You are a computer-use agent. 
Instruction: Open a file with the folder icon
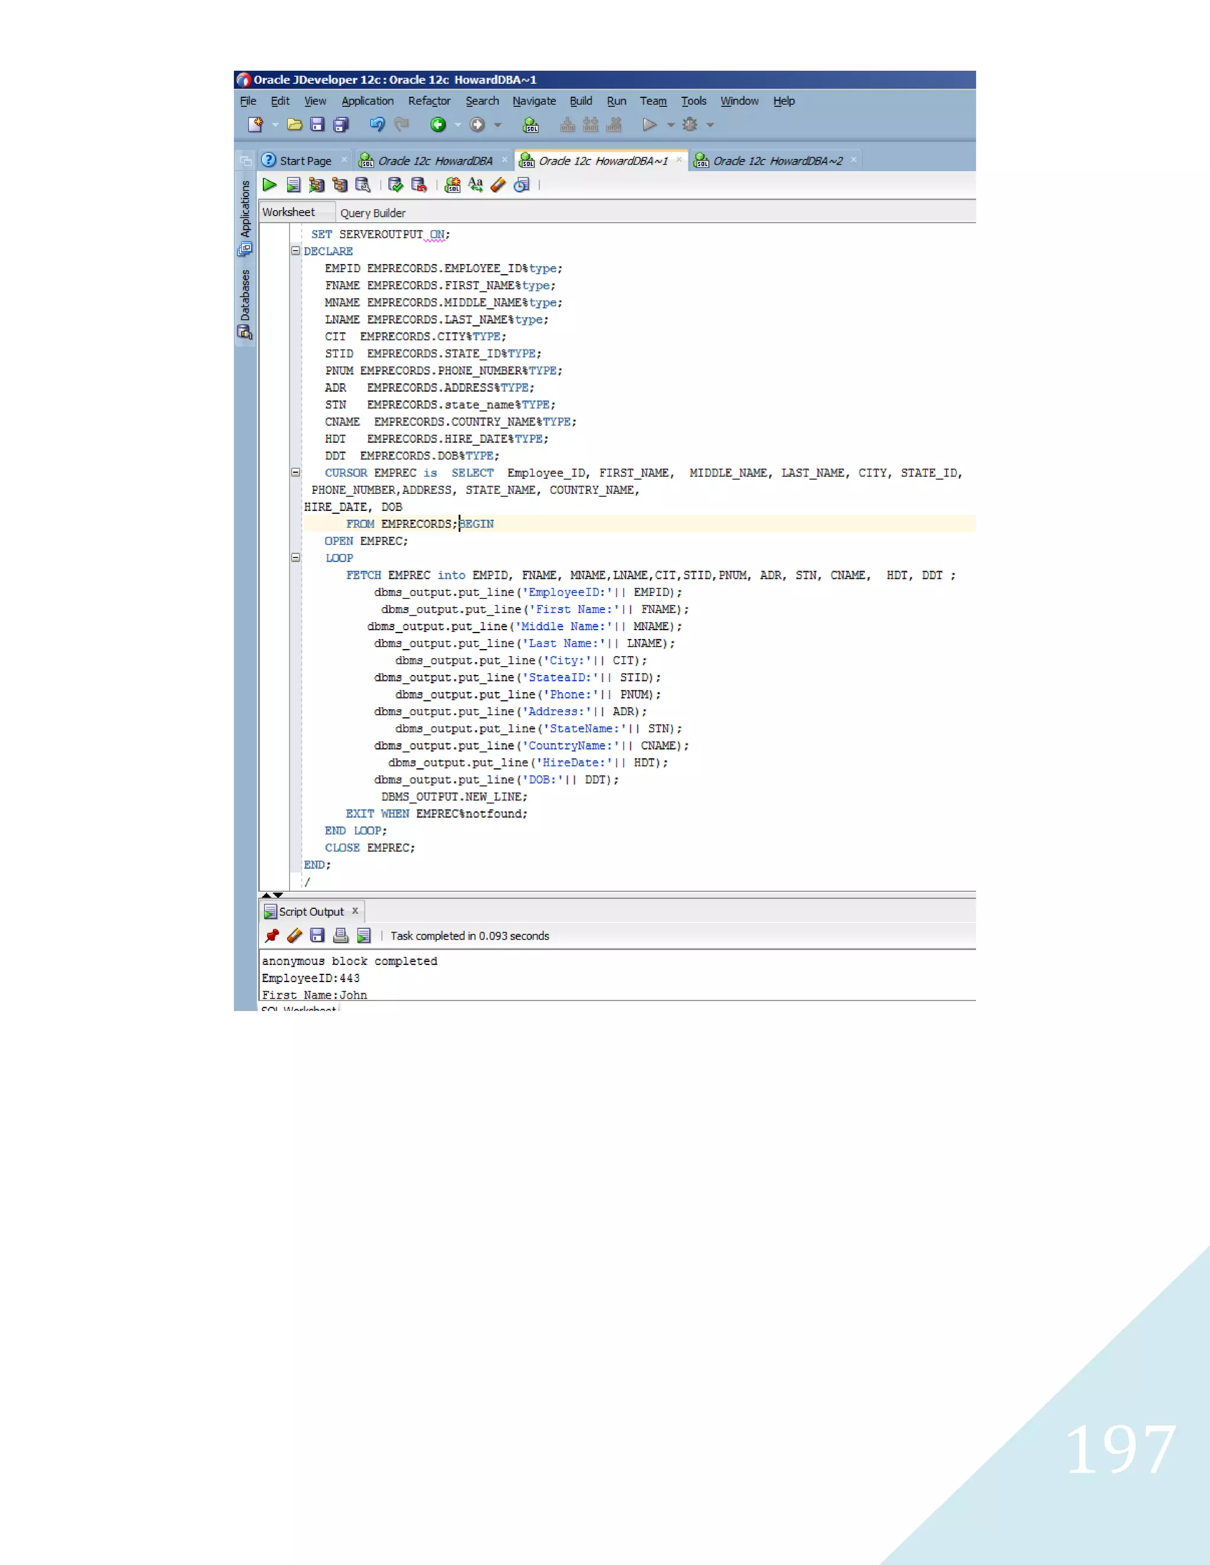pos(294,125)
